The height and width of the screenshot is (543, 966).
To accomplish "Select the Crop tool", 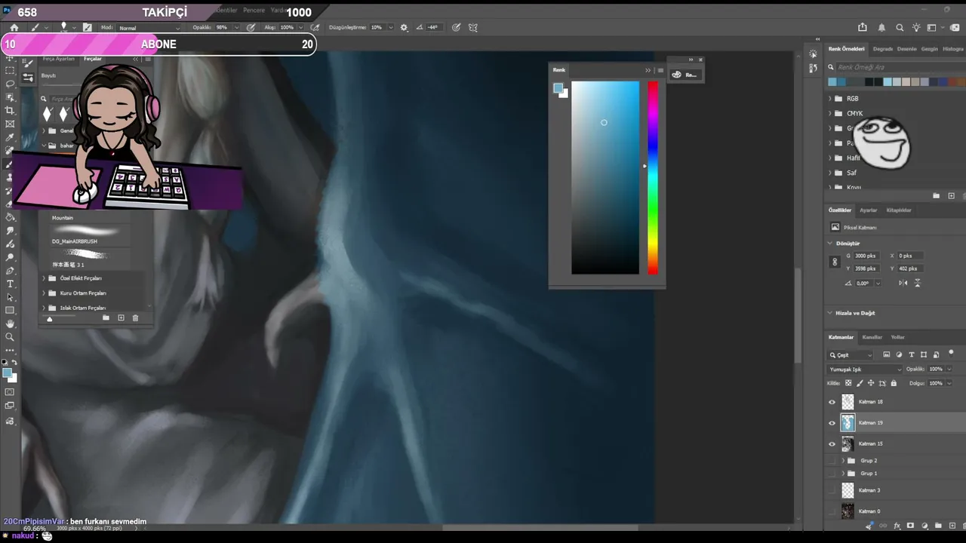I will point(10,111).
